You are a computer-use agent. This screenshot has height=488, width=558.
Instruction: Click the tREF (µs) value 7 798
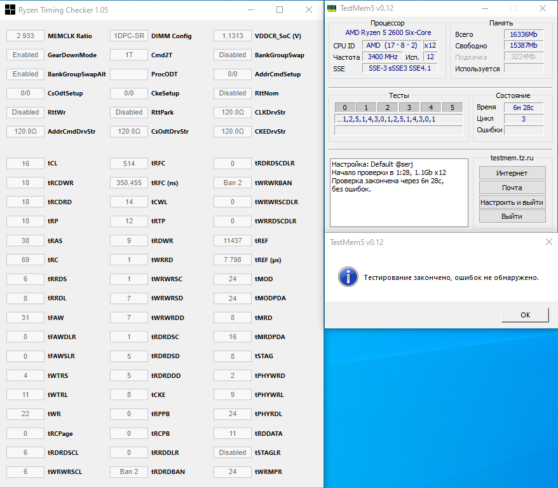pyautogui.click(x=233, y=260)
